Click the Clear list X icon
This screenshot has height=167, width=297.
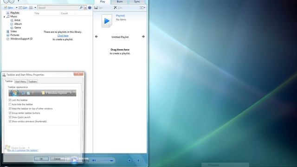(x=115, y=7)
